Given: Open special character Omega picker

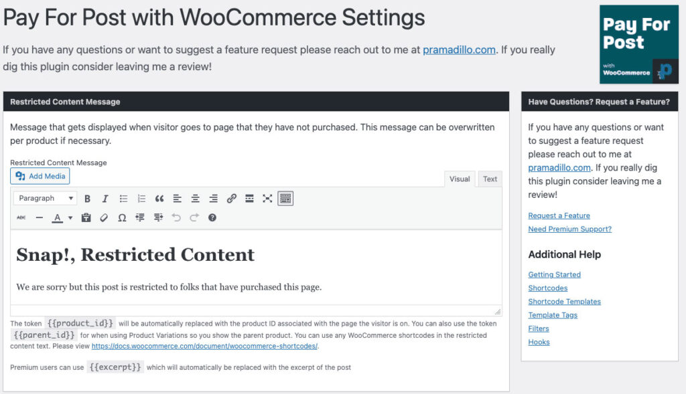Looking at the screenshot, I should coord(122,217).
